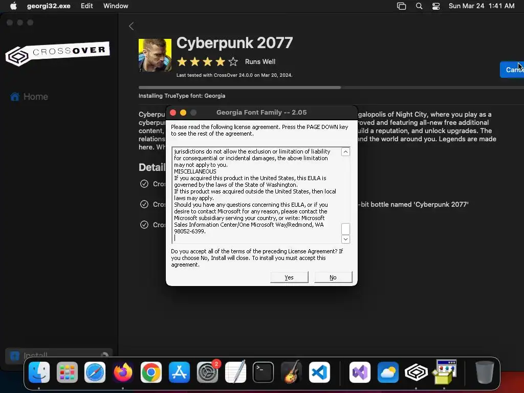Click the MISCELLANEOUS heading in the license

[x=195, y=171]
